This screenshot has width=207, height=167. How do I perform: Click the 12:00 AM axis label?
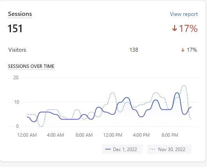pos(27,135)
